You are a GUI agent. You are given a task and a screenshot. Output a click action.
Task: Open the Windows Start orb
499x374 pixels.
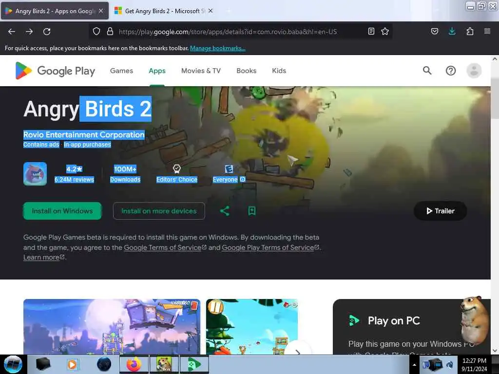(x=13, y=364)
